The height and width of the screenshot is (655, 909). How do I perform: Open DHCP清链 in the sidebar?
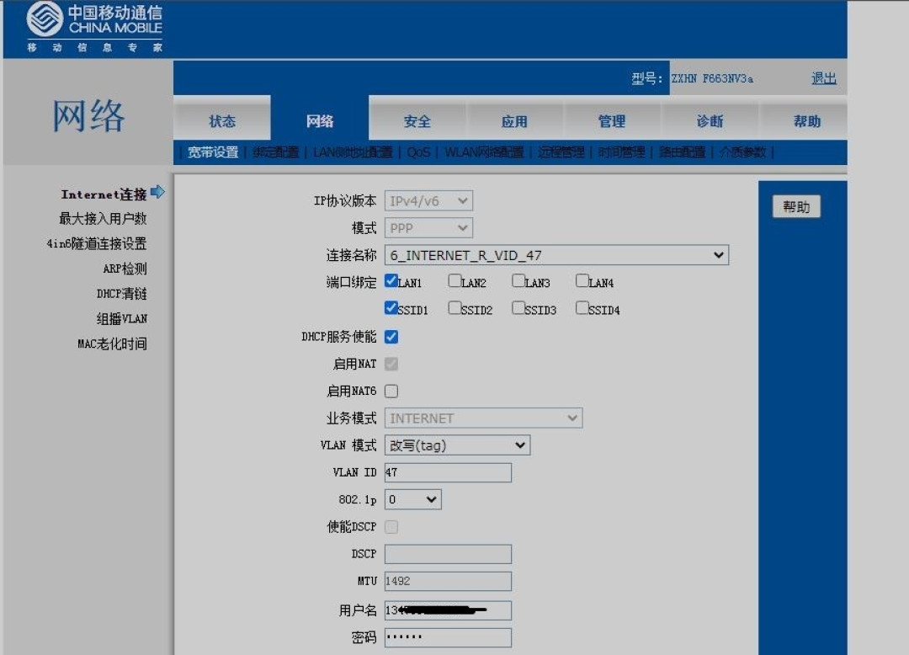tap(122, 294)
